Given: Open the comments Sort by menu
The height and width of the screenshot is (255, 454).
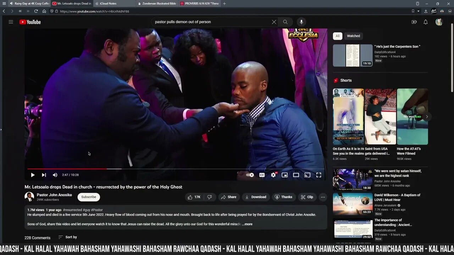Looking at the screenshot, I should [x=68, y=237].
